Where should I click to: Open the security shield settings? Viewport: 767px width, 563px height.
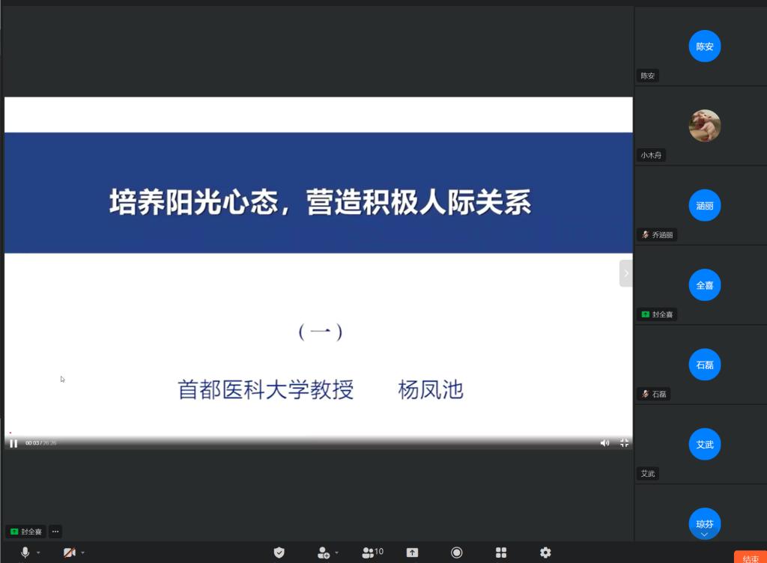point(279,553)
